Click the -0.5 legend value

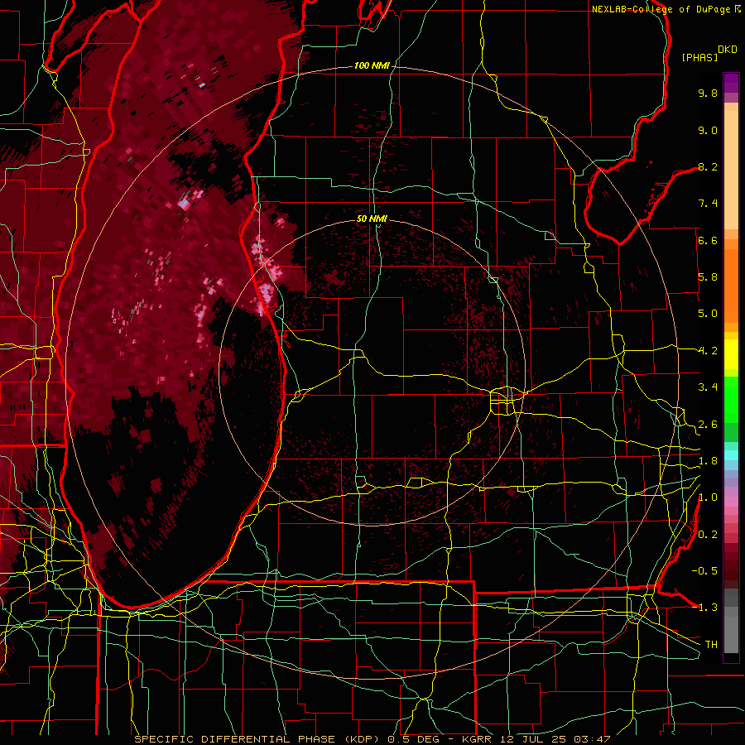[x=704, y=571]
